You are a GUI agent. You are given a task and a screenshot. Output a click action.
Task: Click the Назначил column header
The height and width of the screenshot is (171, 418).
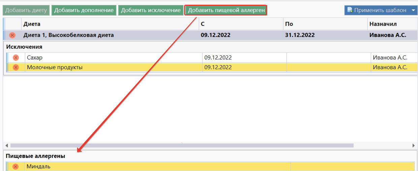(383, 24)
